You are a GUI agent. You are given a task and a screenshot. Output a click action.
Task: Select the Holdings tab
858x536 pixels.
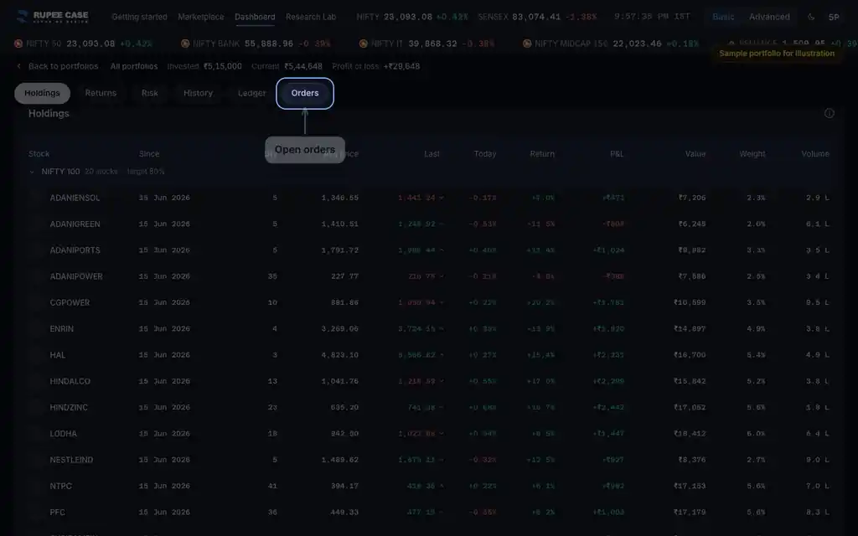42,93
